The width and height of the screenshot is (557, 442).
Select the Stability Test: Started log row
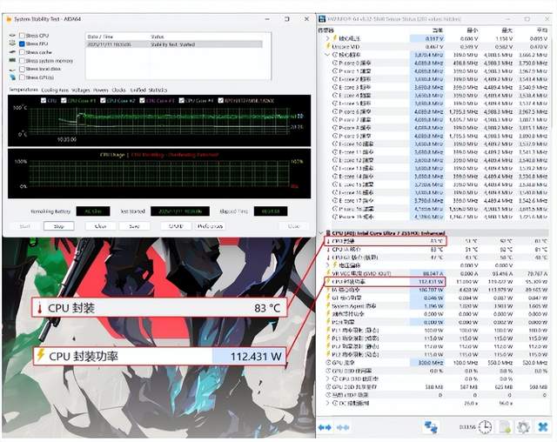point(174,44)
